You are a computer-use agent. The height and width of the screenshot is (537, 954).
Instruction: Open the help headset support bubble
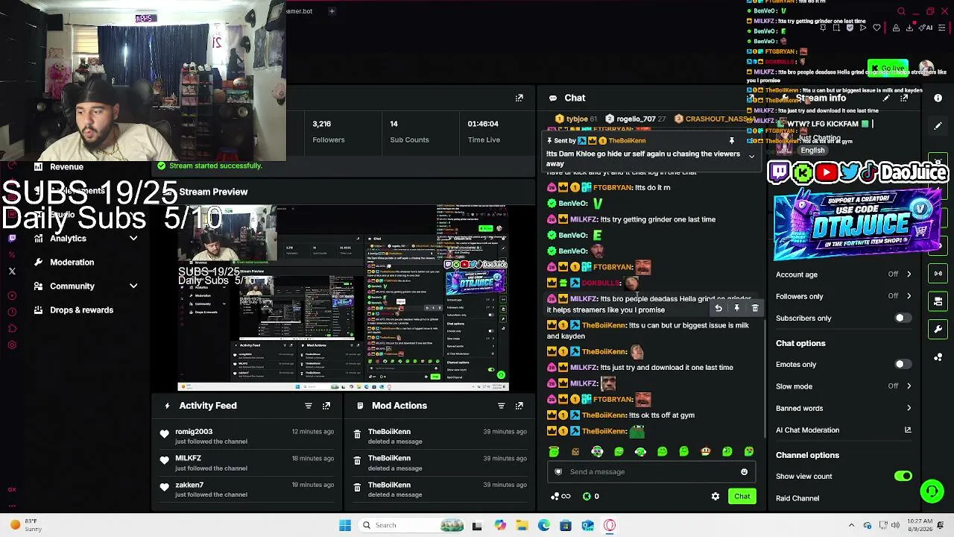pyautogui.click(x=932, y=491)
